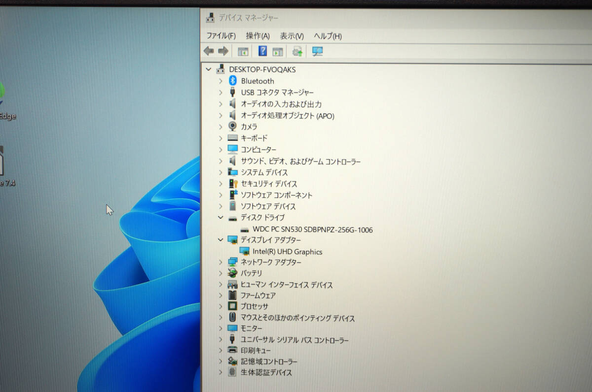Click the マウス pointing device icon
This screenshot has height=392, width=592.
233,318
